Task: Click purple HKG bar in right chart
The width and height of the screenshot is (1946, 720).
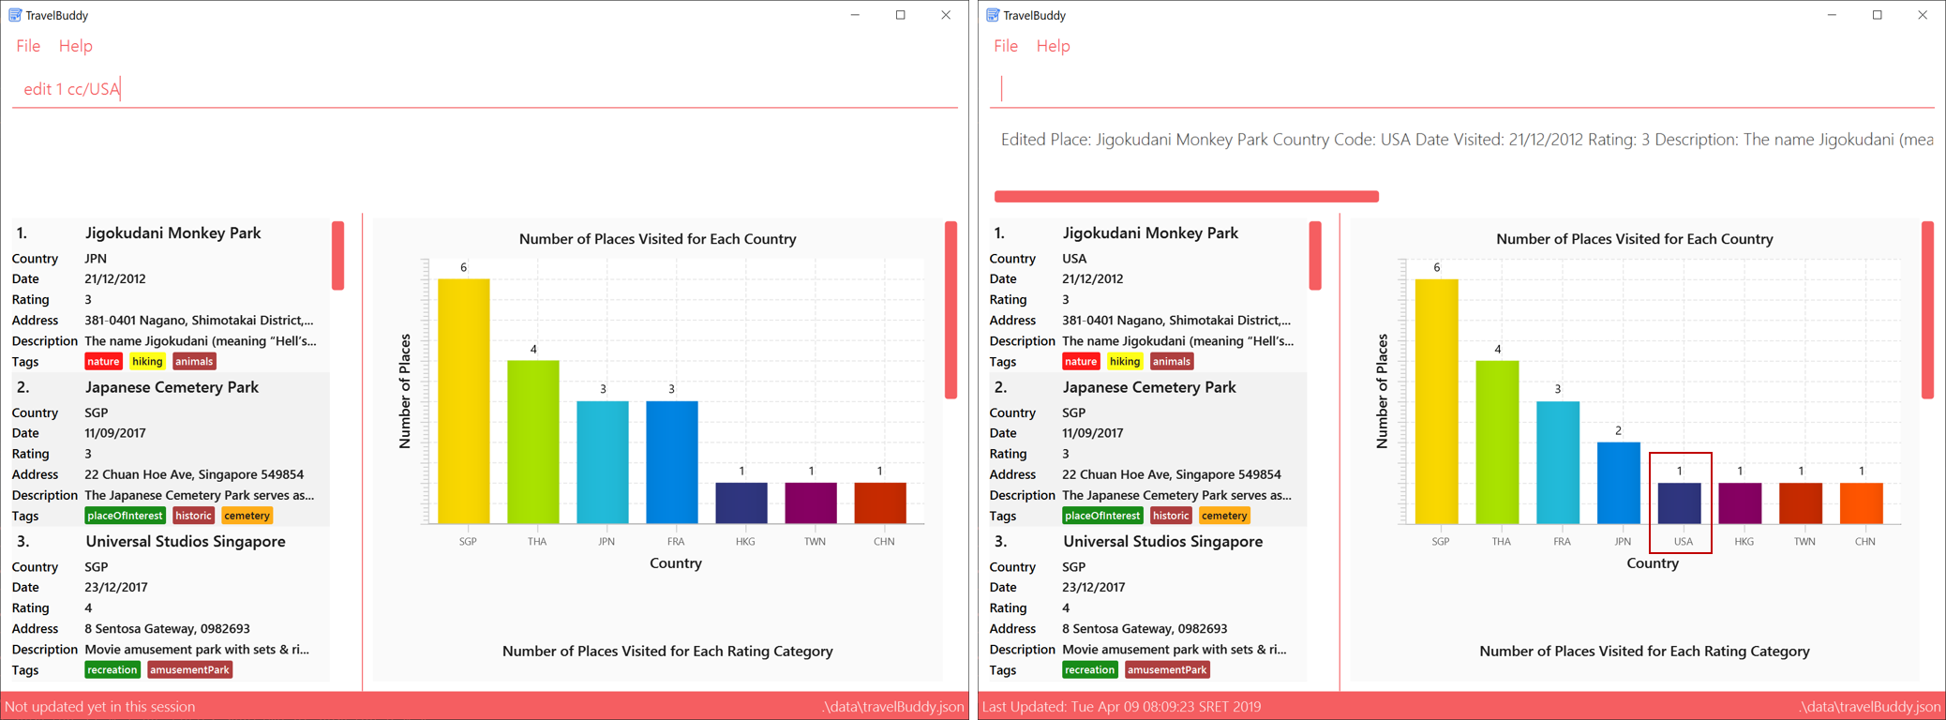Action: point(1740,503)
